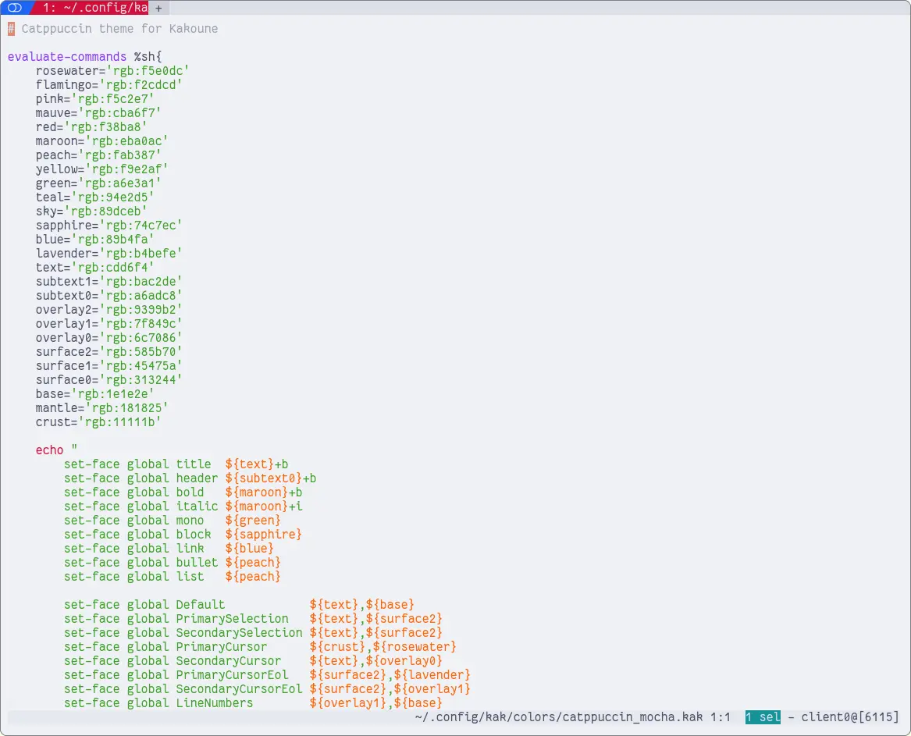Image resolution: width=911 pixels, height=736 pixels.
Task: Click the surface2='rgb:585b70' line
Action: point(109,351)
